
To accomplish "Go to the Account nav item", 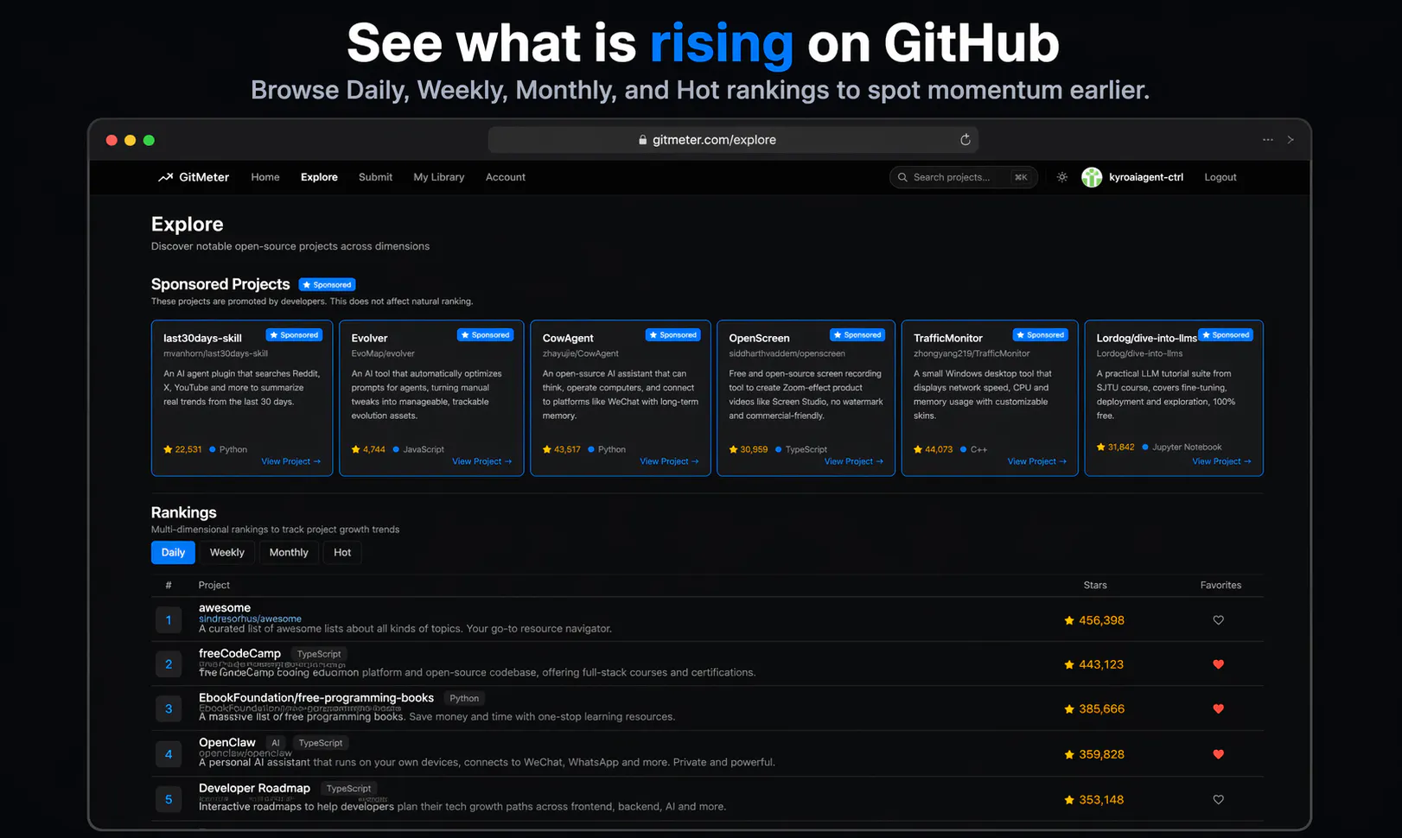I will click(506, 177).
